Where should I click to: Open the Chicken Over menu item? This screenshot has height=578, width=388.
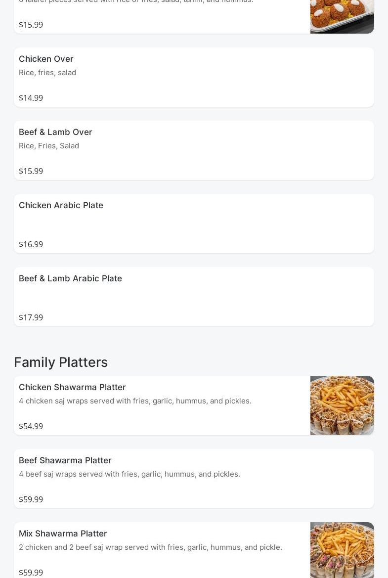point(194,78)
